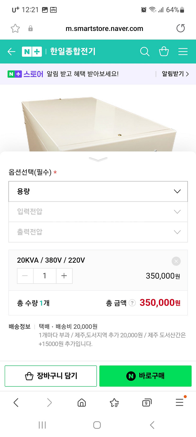Image resolution: width=196 pixels, height=437 pixels.
Task: Click the 장바구니 담기 button
Action: point(51,376)
